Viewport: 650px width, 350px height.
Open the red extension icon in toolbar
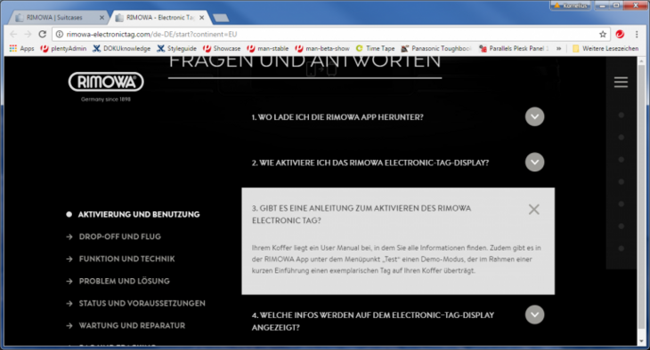pos(620,34)
